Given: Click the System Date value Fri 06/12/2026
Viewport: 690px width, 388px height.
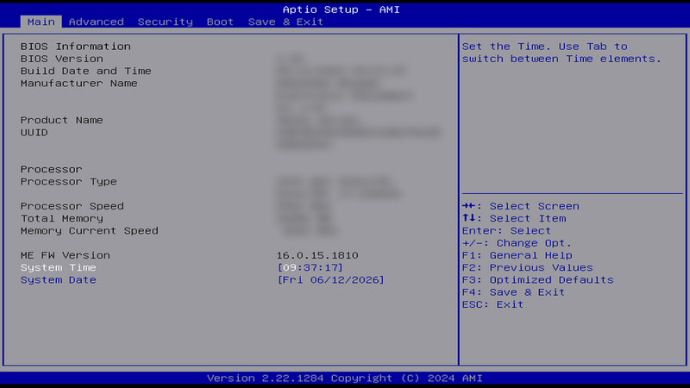Looking at the screenshot, I should [330, 279].
